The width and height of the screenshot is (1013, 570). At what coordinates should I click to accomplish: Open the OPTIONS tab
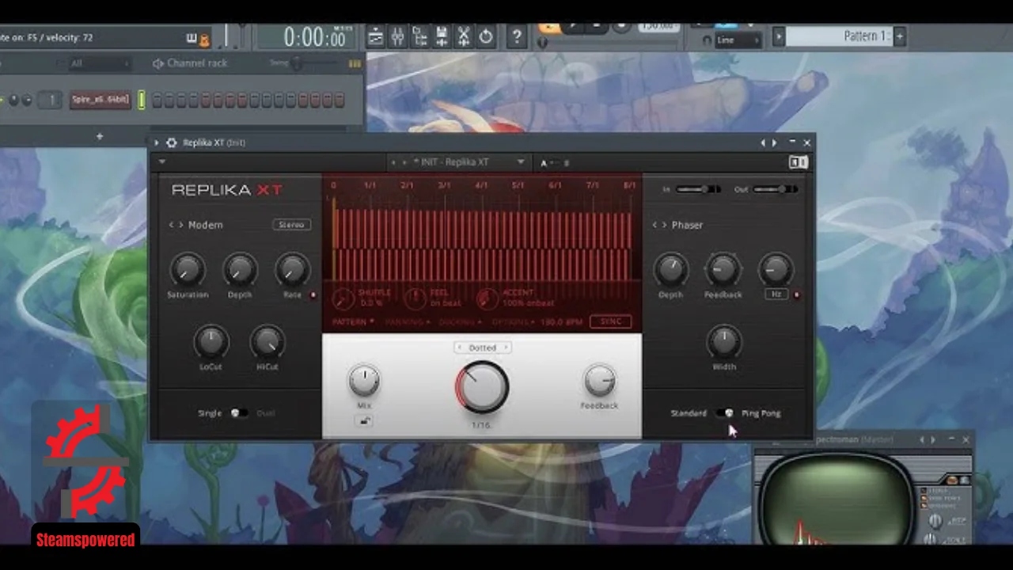click(x=513, y=322)
